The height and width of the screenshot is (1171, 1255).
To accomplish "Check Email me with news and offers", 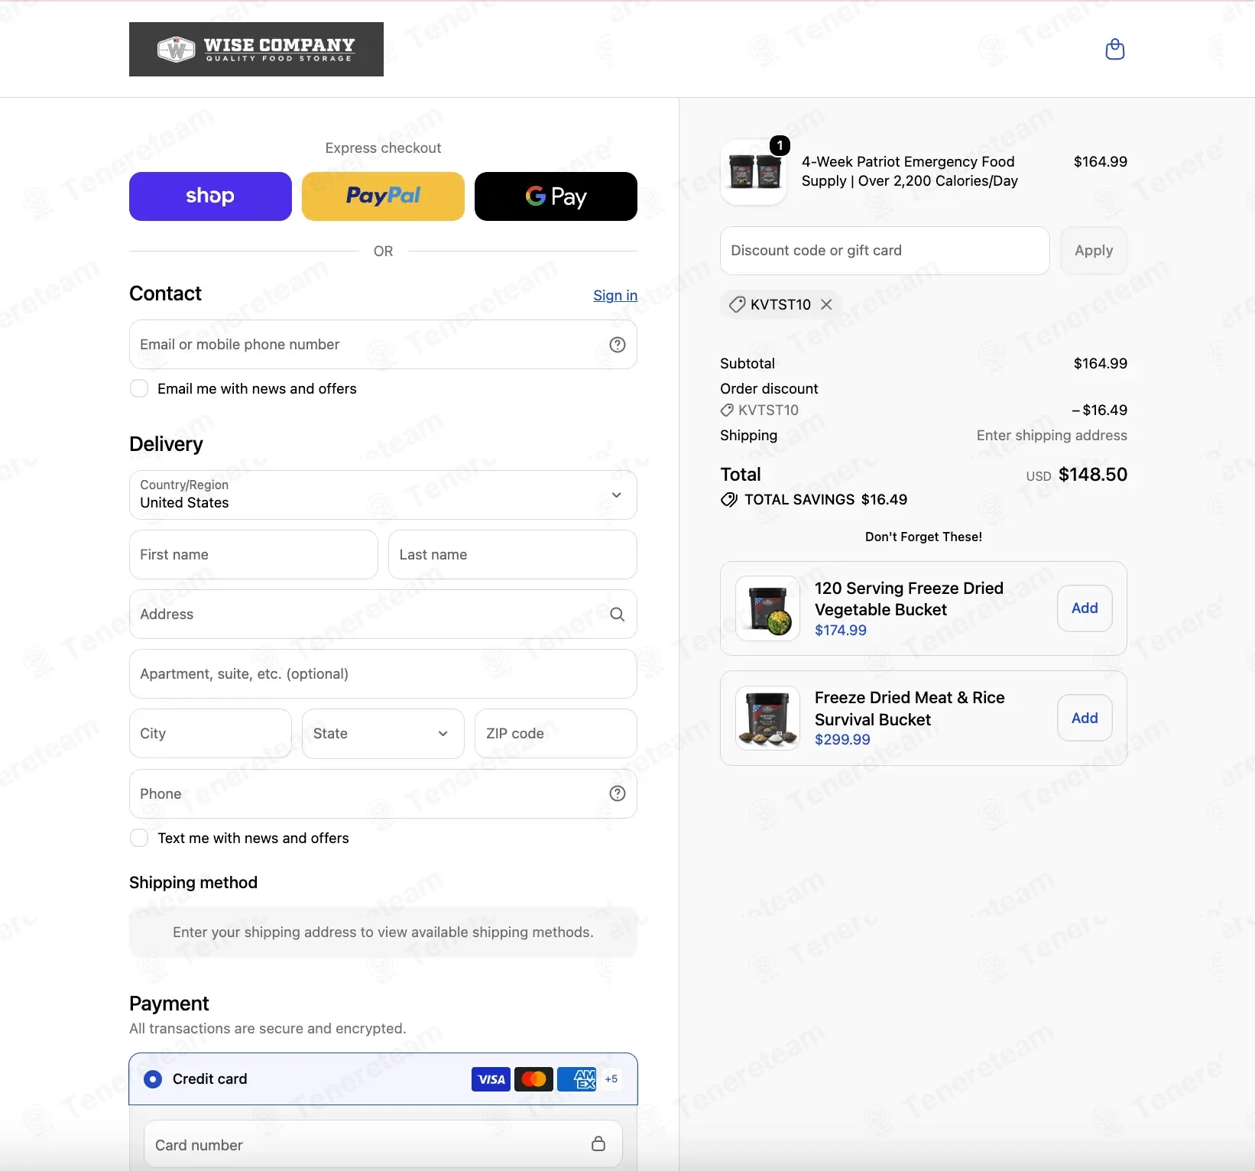I will (x=139, y=388).
